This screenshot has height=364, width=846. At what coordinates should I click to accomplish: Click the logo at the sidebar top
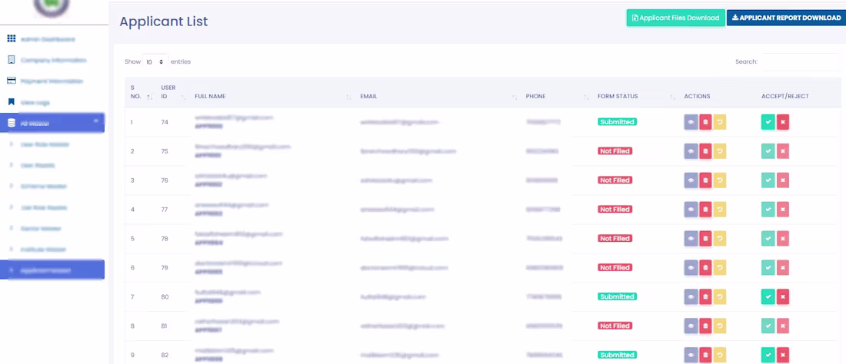pos(52,8)
